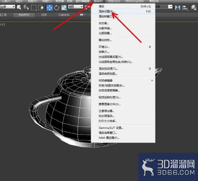This screenshot has width=198, height=181.
Task: Choose RAM 播放器(P)... menu item
Action: coord(123,138)
